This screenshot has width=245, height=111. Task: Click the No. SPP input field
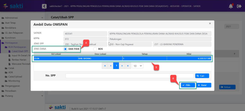point(130,76)
